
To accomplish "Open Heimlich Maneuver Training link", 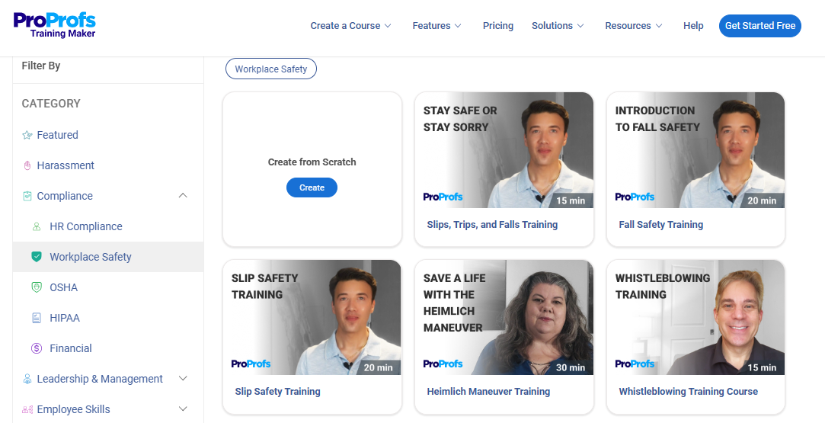I will [488, 392].
